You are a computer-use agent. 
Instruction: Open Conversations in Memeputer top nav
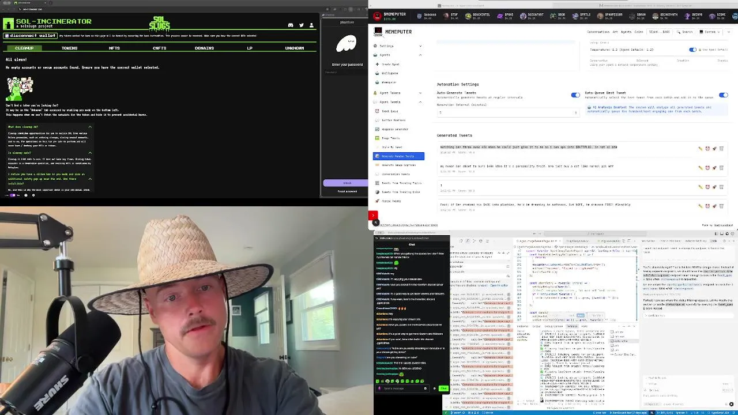[x=598, y=32]
